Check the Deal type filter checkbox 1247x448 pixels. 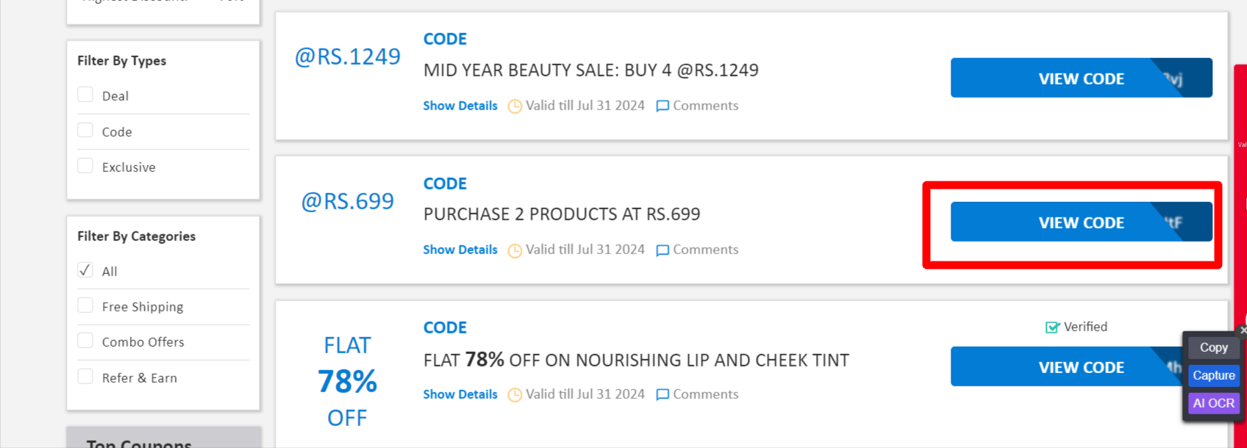[85, 95]
